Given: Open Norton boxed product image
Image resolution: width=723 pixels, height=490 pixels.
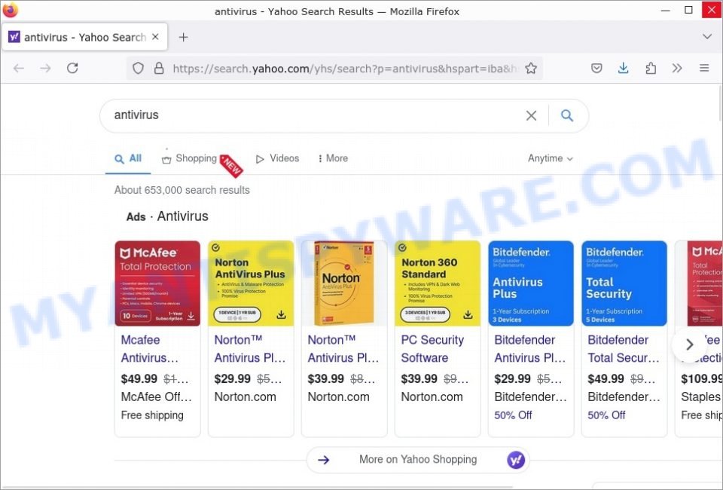Looking at the screenshot, I should (x=344, y=283).
